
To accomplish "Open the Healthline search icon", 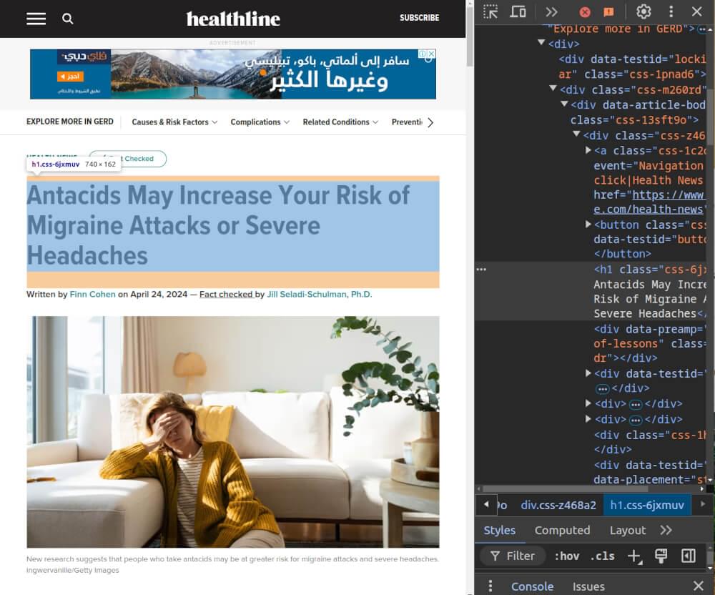I will click(68, 19).
